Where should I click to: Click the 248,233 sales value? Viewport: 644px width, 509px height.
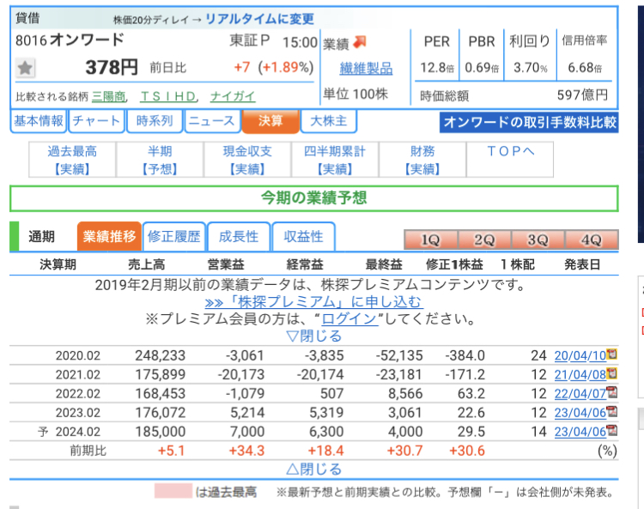(161, 355)
